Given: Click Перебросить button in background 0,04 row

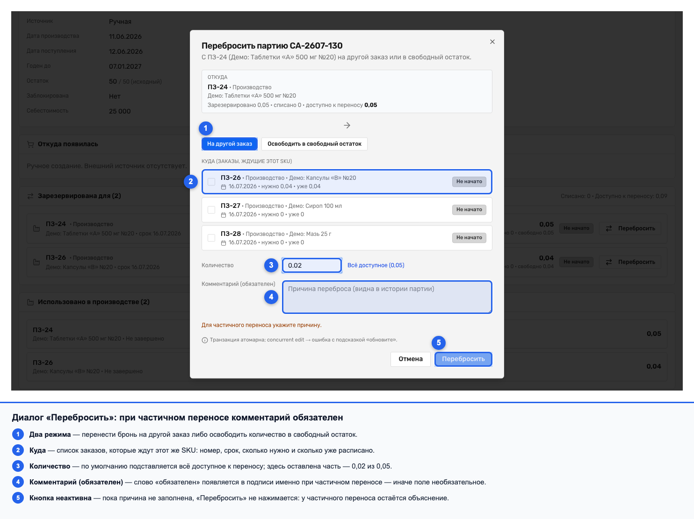Looking at the screenshot, I should (x=630, y=262).
